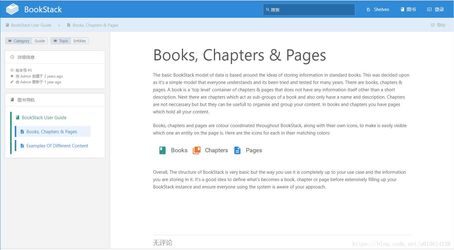This screenshot has width=454, height=250.
Task: Open the 导出 export dropdown
Action: (438, 25)
